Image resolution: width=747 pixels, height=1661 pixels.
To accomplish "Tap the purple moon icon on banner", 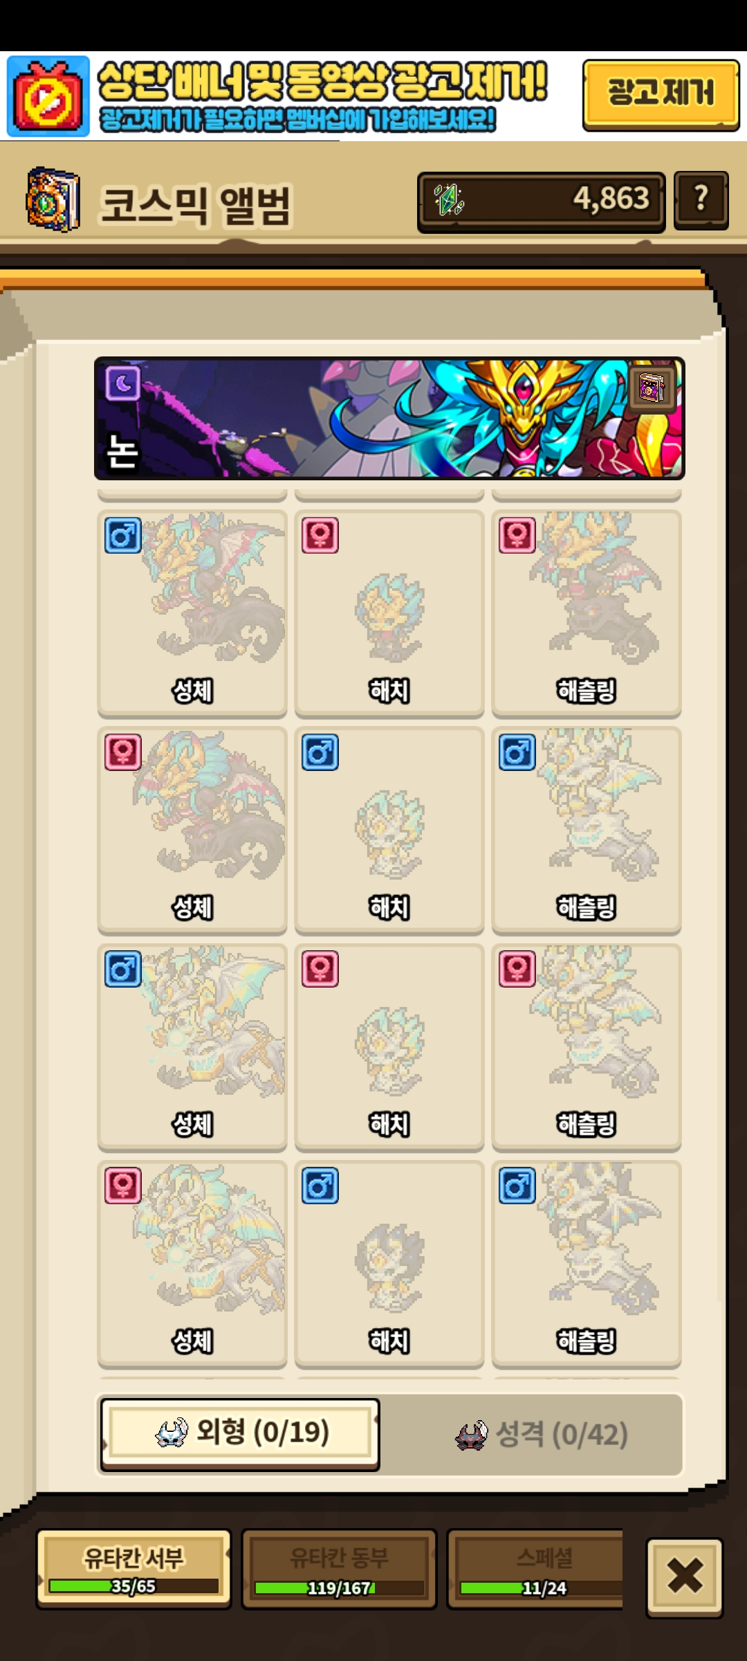I will point(123,383).
